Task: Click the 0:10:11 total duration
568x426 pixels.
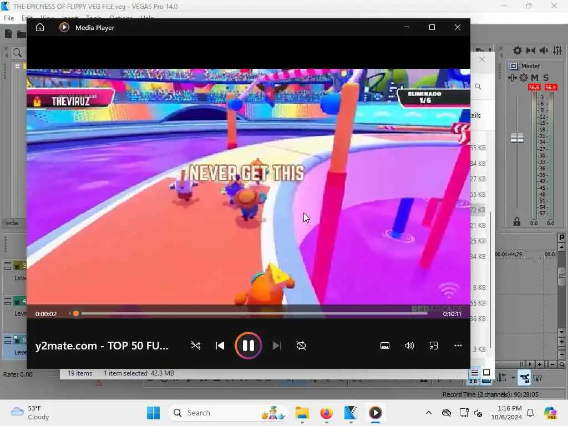Action: pos(452,314)
